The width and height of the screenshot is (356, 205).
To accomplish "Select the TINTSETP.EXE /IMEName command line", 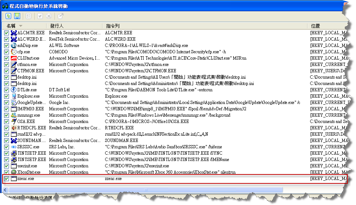I will pyautogui.click(x=167, y=160).
